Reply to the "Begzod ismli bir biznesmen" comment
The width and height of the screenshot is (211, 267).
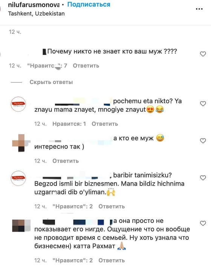tap(112, 206)
